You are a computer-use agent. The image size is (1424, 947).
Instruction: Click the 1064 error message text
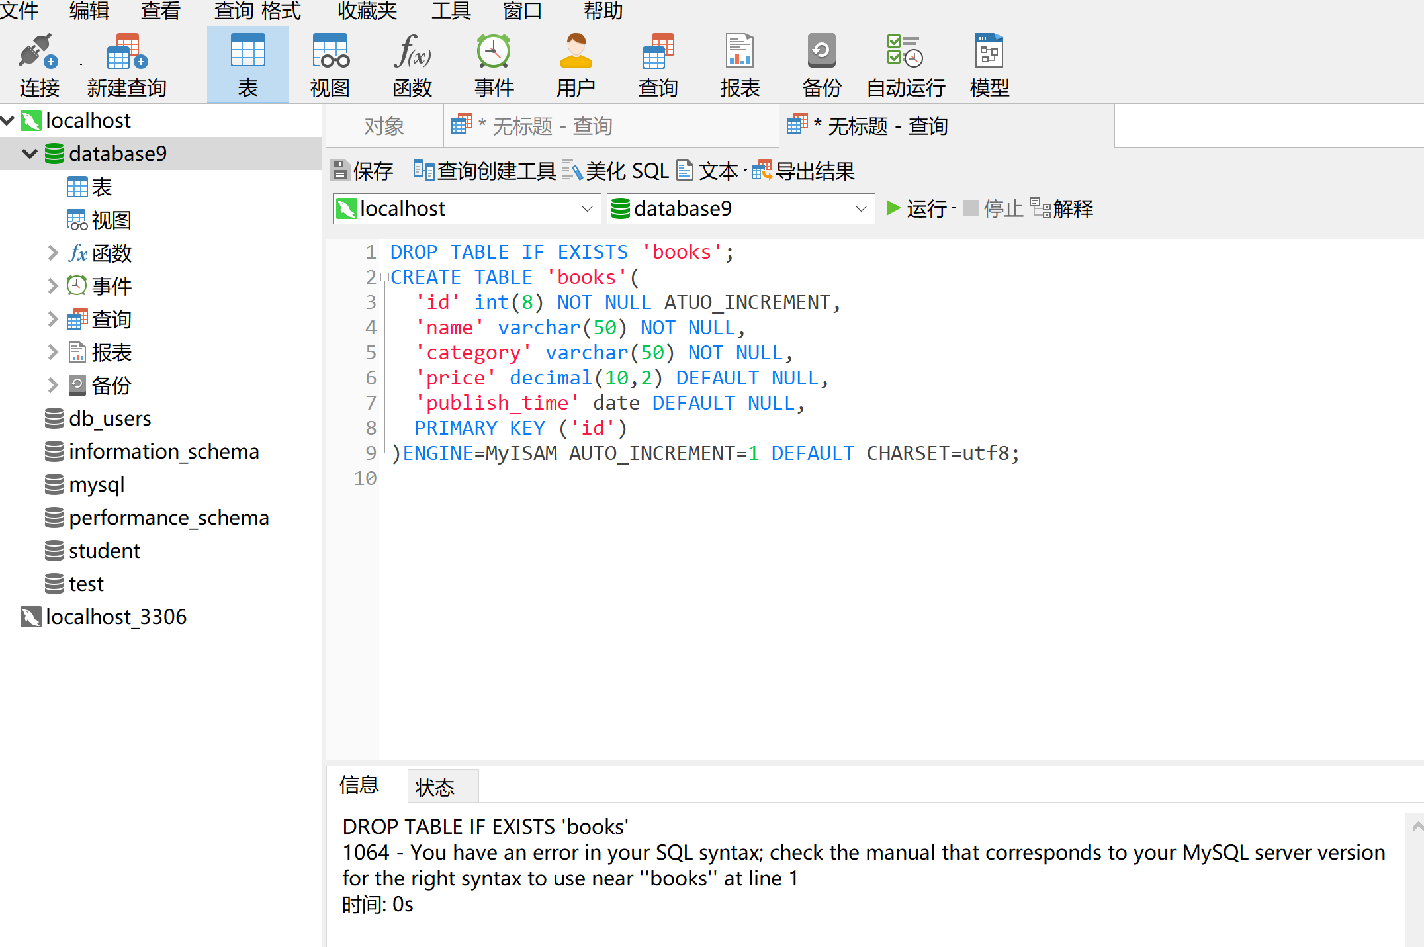pyautogui.click(x=864, y=866)
